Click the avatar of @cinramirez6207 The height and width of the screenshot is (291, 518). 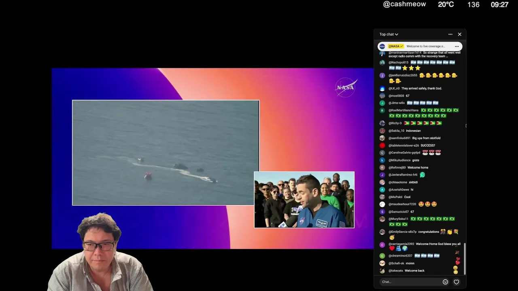[382, 256]
